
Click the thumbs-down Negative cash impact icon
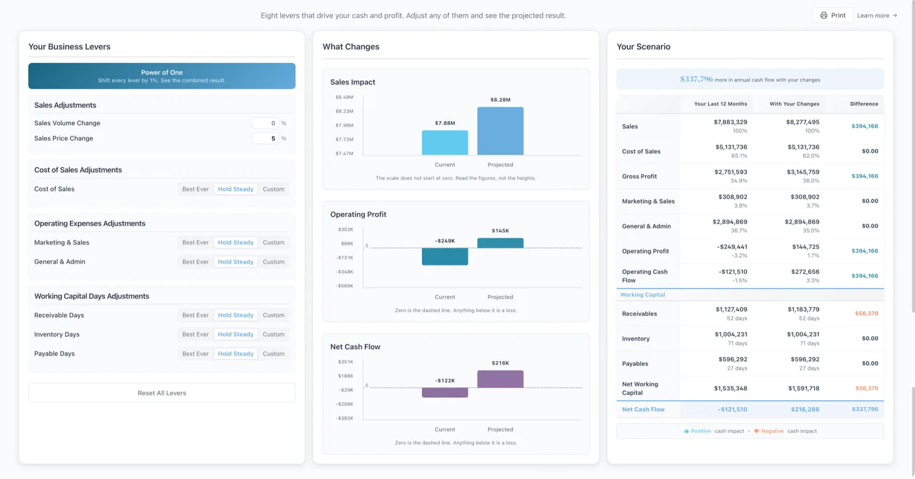(x=757, y=431)
